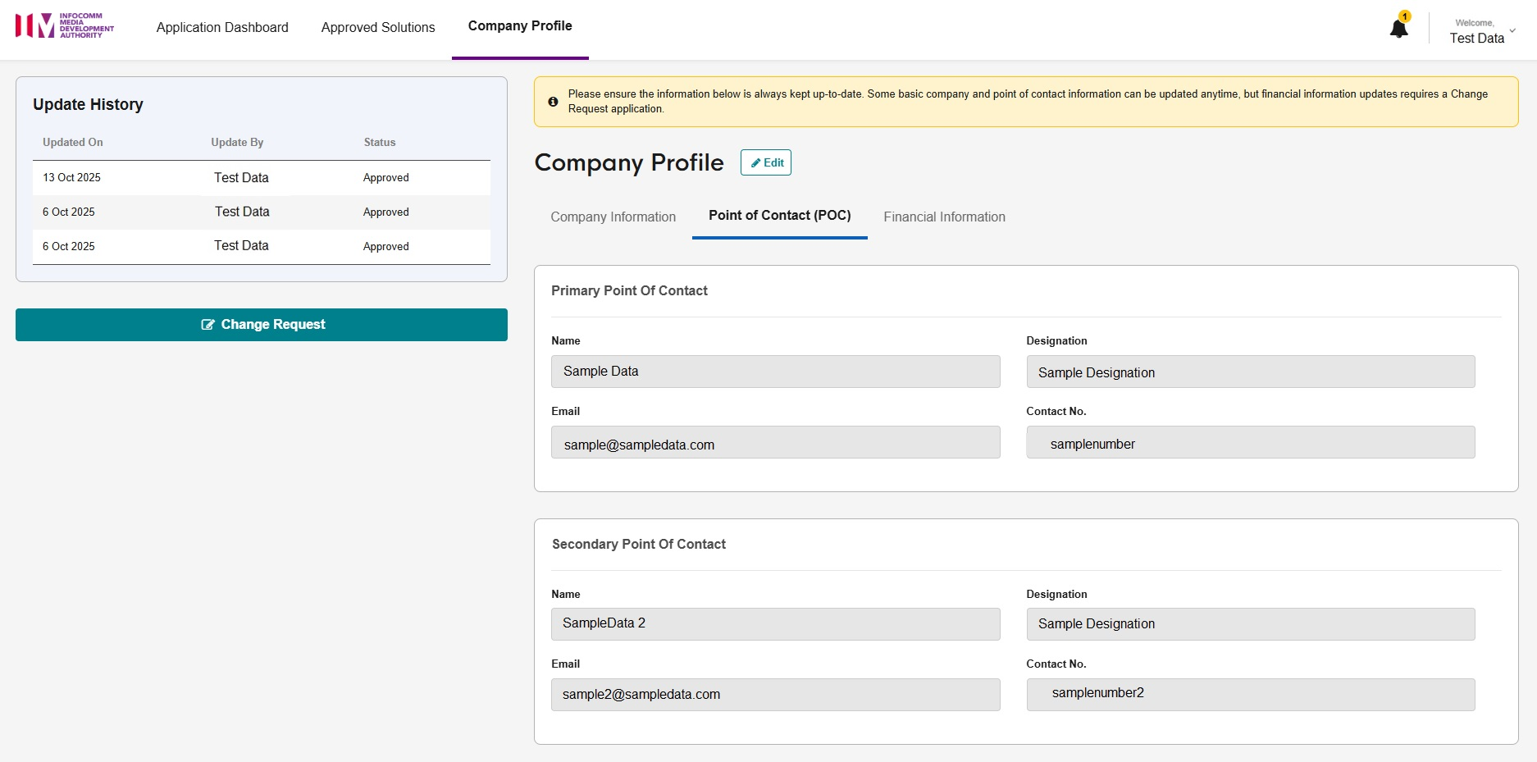Viewport: 1537px width, 762px height.
Task: Go to Approved Solutions page
Action: (x=377, y=28)
